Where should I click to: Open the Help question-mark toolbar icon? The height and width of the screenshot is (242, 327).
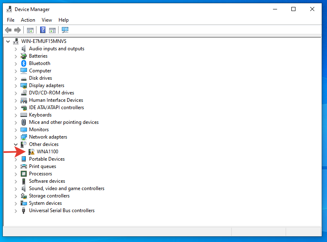(x=43, y=30)
